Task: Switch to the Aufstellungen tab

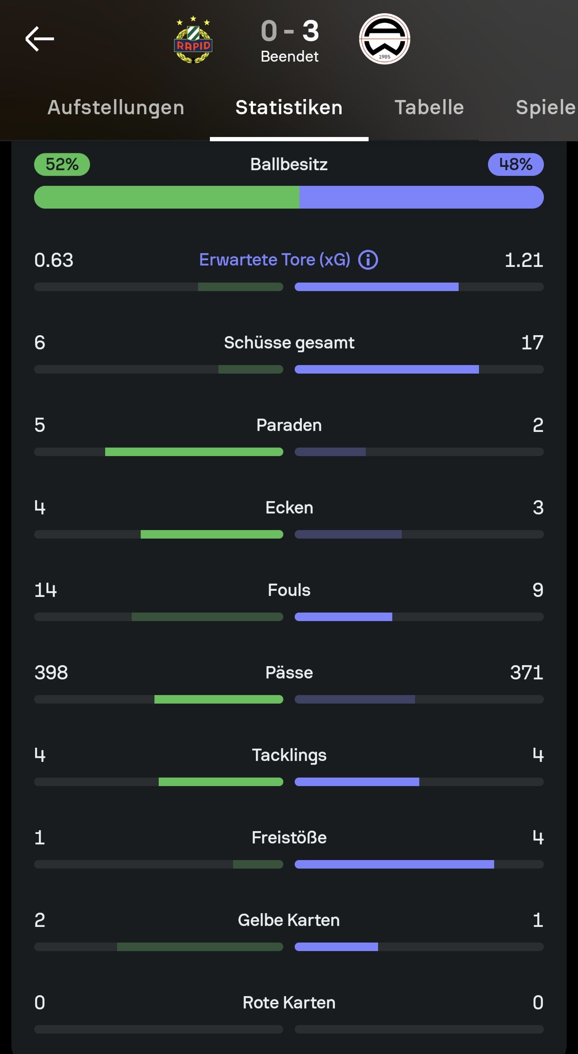Action: (x=116, y=108)
